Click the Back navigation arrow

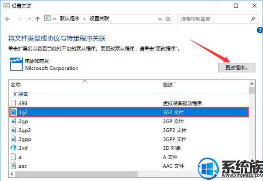[8, 19]
